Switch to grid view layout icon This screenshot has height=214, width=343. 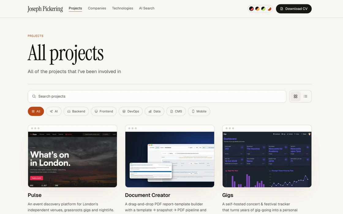click(296, 96)
